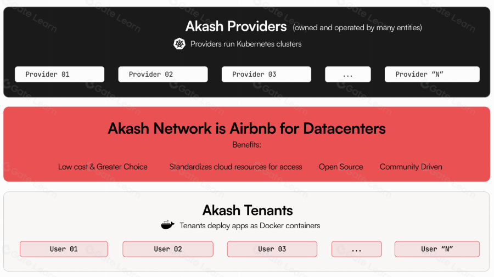The height and width of the screenshot is (277, 494).
Task: Click the Open Source benefit text
Action: (341, 167)
